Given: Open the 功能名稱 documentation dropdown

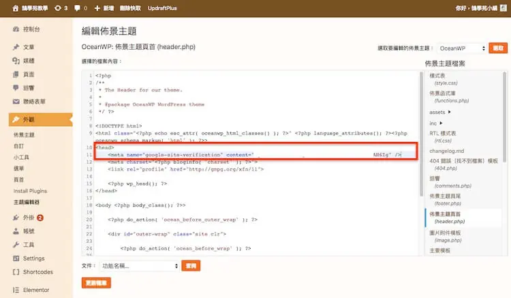Looking at the screenshot, I should 140,266.
